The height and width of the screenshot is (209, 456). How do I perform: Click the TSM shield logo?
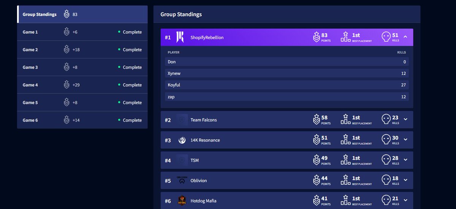click(182, 160)
